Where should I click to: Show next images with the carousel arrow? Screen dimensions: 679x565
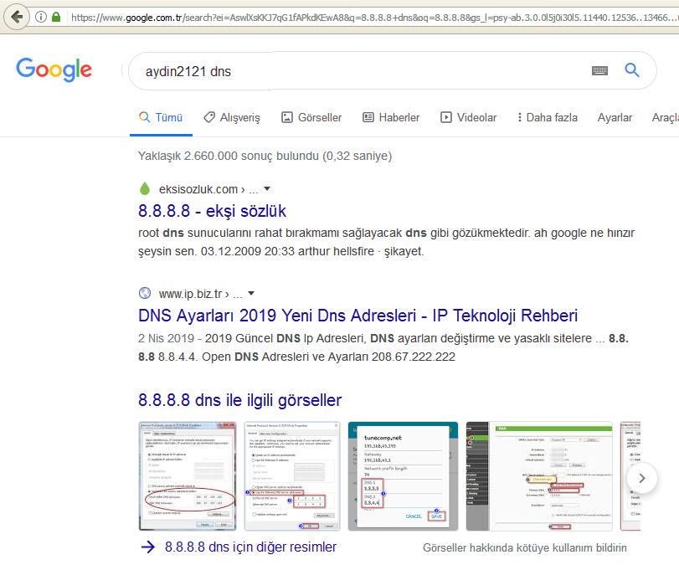(x=642, y=478)
